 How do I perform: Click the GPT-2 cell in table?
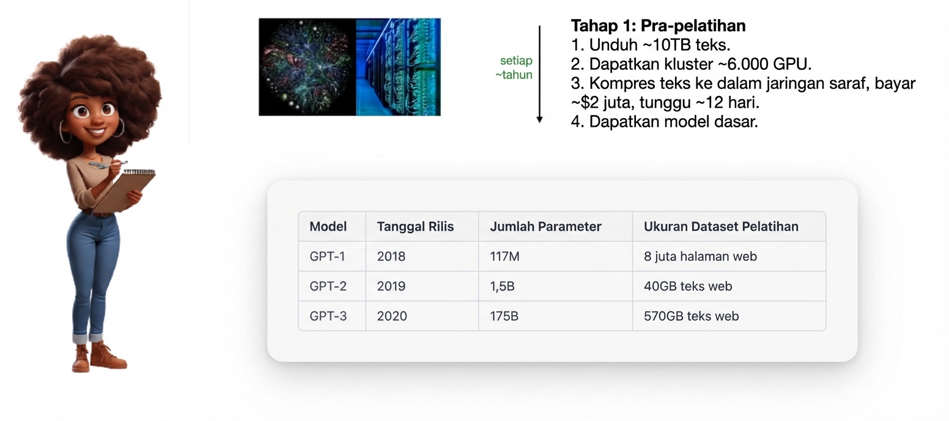(328, 286)
